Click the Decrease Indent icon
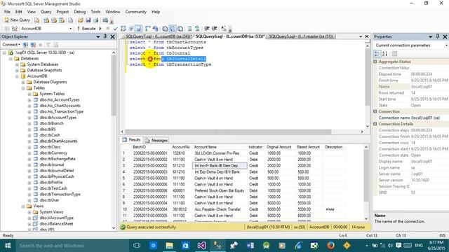 207,29
